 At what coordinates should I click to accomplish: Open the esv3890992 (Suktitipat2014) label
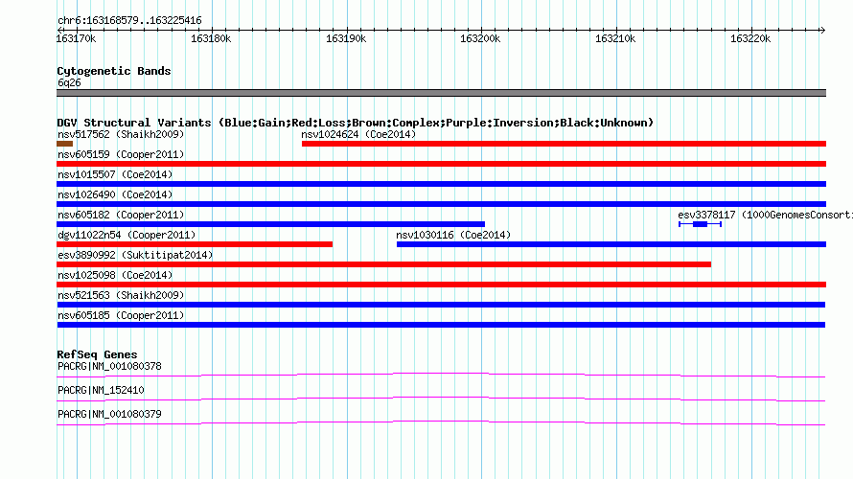135,255
